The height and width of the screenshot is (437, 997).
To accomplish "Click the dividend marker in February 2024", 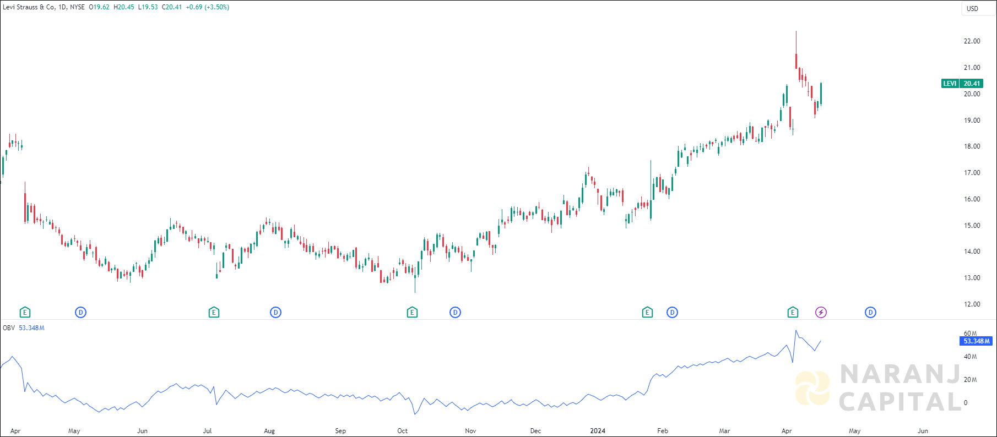I will [x=672, y=313].
